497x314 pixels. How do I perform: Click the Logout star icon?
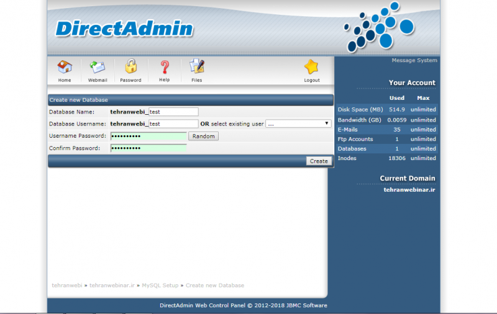(311, 67)
